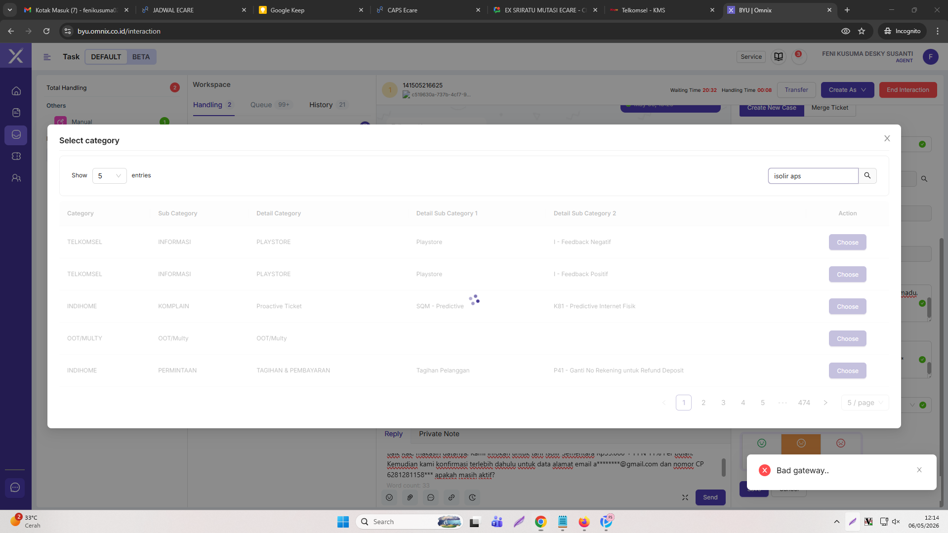Select the Merge Ticket tab

pos(830,108)
